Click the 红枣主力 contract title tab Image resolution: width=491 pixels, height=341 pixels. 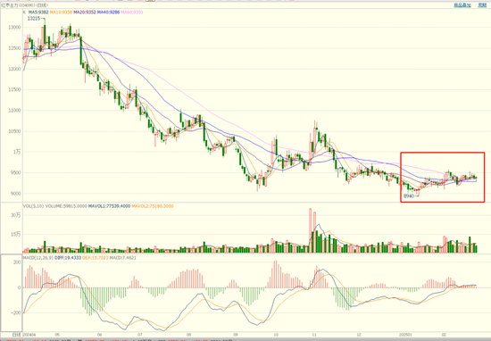(9, 5)
